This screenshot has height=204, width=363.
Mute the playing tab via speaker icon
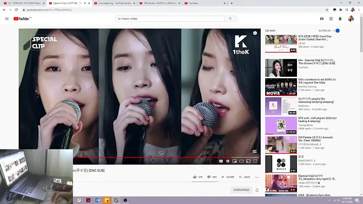(x=85, y=3)
